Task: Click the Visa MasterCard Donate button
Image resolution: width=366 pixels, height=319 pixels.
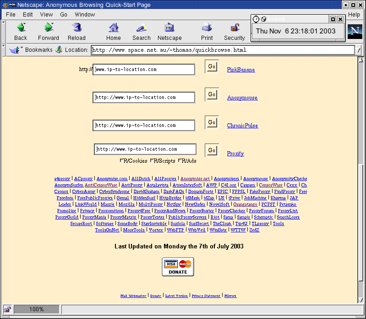Action: point(178,267)
